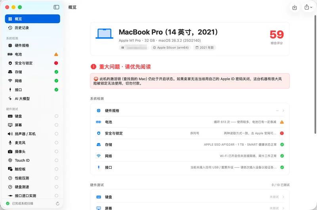This screenshot has height=210, width=317.
Task: Open 电池 in the sidebar
Action: (x=32, y=54)
